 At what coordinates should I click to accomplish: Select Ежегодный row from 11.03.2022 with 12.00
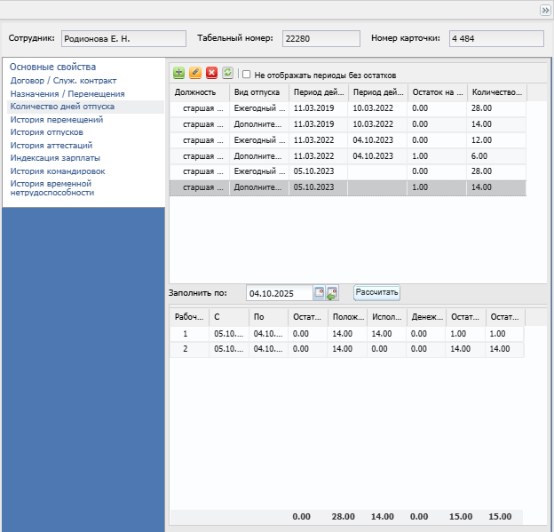click(x=348, y=140)
